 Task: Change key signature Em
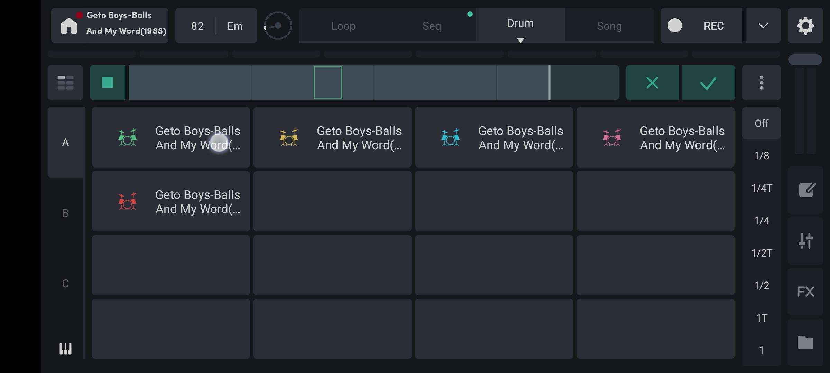pos(235,26)
